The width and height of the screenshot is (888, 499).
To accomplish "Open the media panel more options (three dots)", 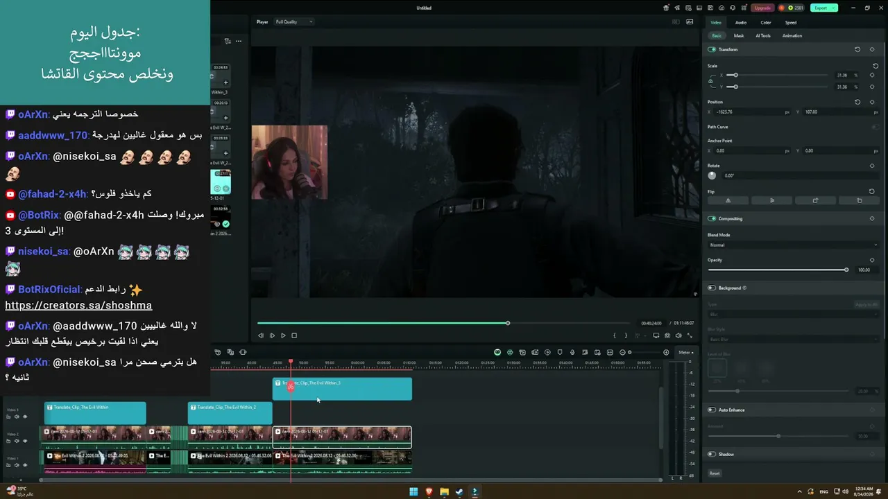I will tap(239, 41).
